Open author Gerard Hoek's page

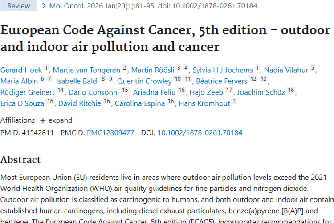(x=21, y=70)
